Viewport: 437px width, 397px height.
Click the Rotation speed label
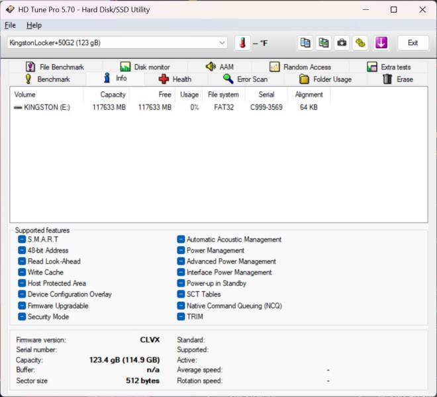point(199,380)
